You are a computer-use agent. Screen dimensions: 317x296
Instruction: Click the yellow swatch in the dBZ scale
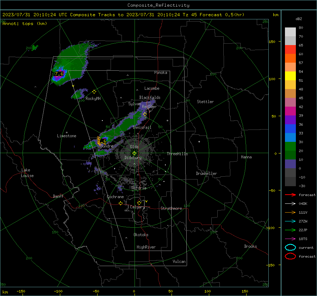tap(290, 76)
